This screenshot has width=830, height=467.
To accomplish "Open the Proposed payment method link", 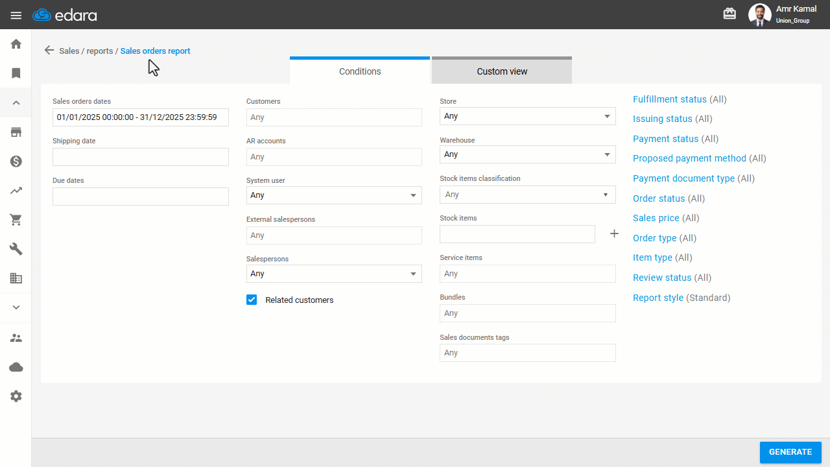I will coord(690,158).
